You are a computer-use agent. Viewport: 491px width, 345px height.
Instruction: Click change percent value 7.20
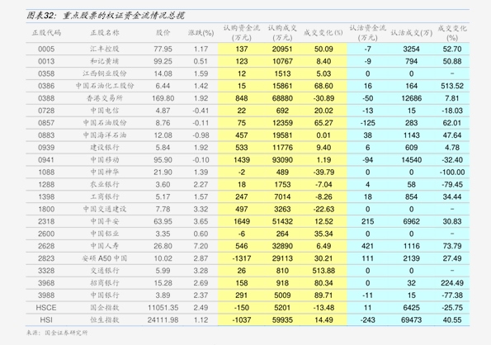(201, 246)
